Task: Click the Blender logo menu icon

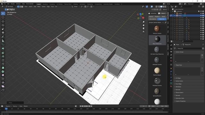Action: (2, 4)
